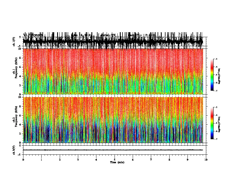Click inside the ch.2 spectrogram panel
Screen dimensions: 232x179
click(x=113, y=120)
